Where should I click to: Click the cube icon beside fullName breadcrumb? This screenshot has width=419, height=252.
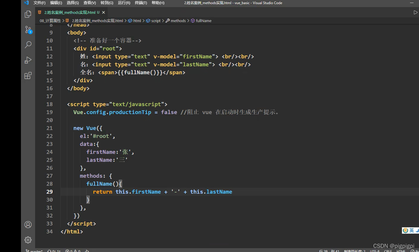pyautogui.click(x=193, y=21)
